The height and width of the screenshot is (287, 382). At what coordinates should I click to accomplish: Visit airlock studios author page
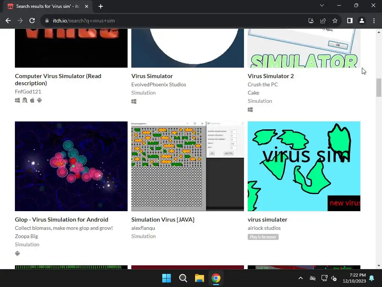[264, 228]
